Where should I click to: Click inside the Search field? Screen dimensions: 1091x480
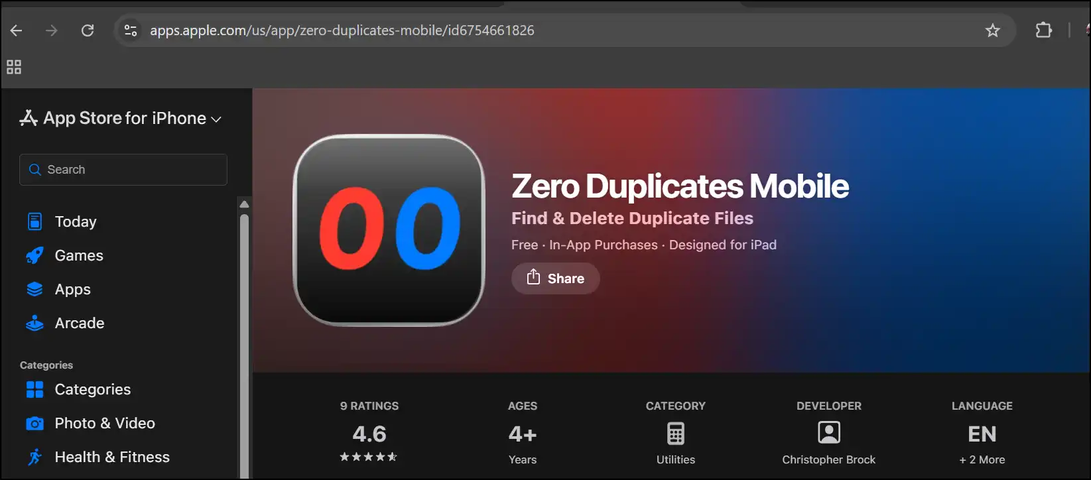coord(123,170)
